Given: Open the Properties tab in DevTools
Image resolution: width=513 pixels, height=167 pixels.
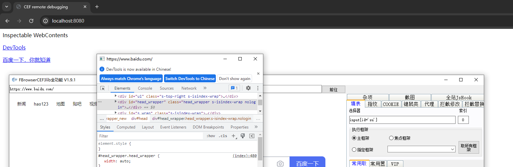Looking at the screenshot, I should pyautogui.click(x=239, y=127).
